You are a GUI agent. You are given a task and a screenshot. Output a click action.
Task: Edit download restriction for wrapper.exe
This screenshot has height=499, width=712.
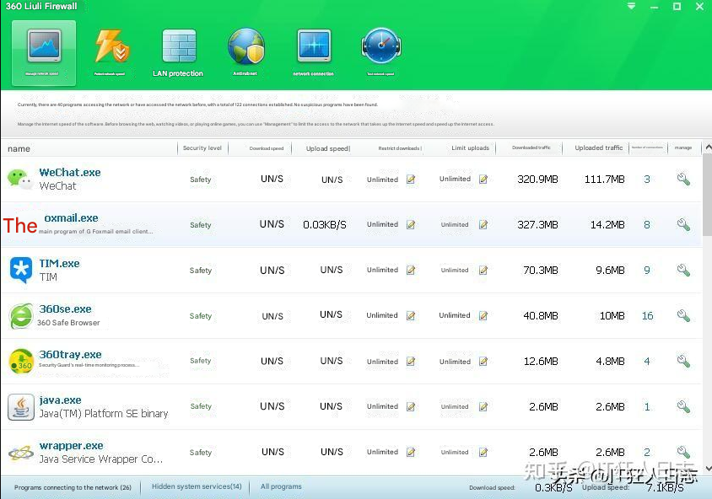tap(411, 452)
